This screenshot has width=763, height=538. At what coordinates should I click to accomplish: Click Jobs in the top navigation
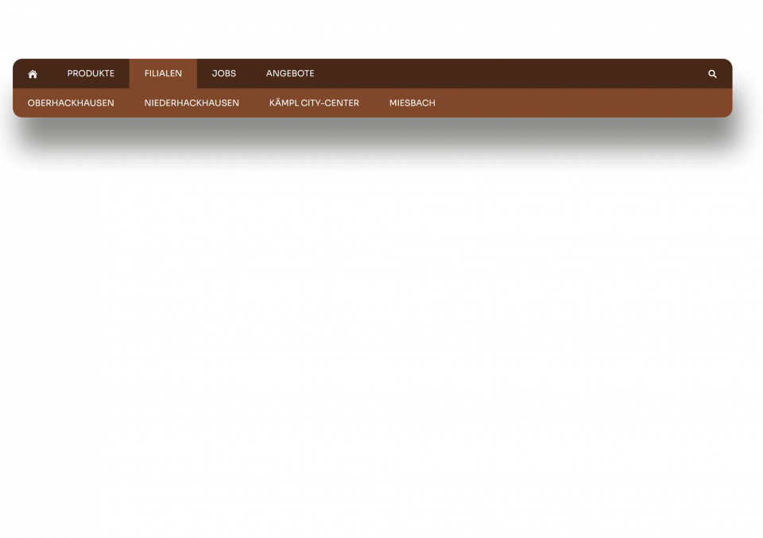[x=223, y=74]
